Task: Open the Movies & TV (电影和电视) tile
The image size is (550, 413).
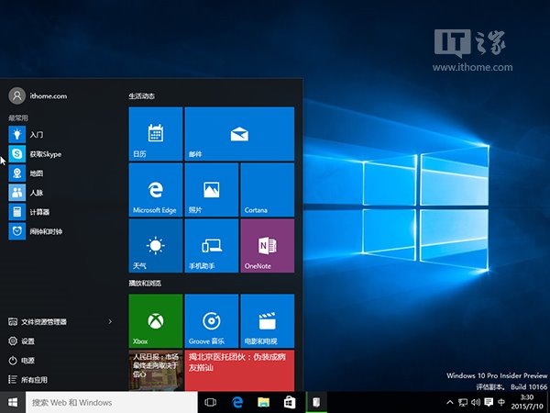Action: [268, 321]
